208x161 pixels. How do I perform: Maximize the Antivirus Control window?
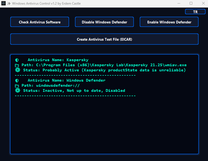[191, 3]
